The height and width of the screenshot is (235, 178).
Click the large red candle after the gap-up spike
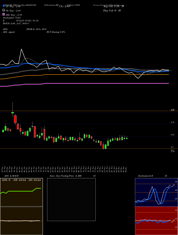click(x=15, y=119)
